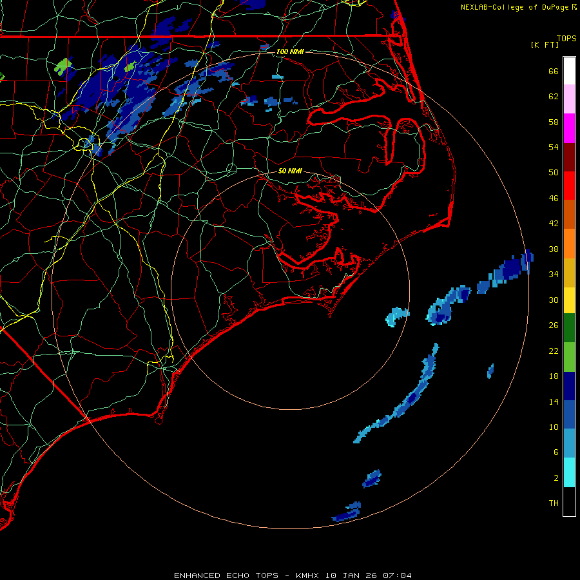Click the light pink 62 kft legend swatch
Screen dimensions: 580x580
coord(569,99)
